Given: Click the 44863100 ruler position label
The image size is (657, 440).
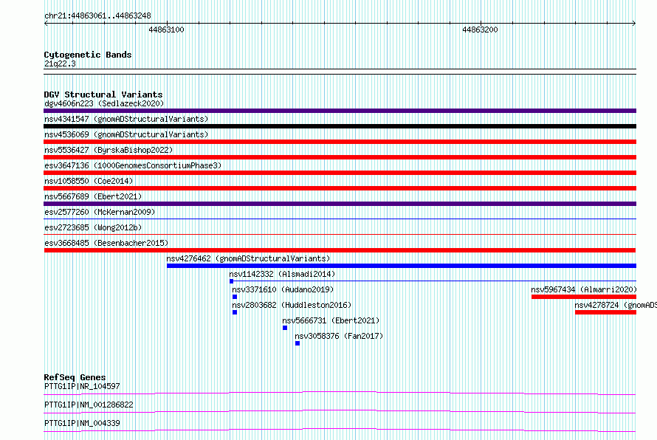Looking at the screenshot, I should [x=166, y=30].
